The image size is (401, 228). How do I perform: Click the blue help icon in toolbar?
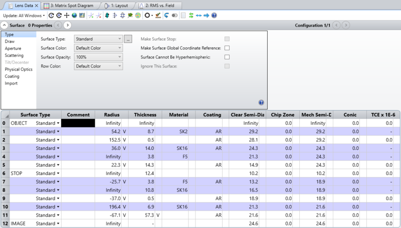(214, 15)
